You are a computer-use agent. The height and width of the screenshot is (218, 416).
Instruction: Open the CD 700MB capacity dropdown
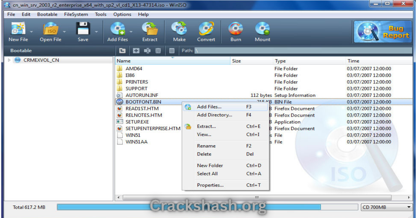point(386,207)
